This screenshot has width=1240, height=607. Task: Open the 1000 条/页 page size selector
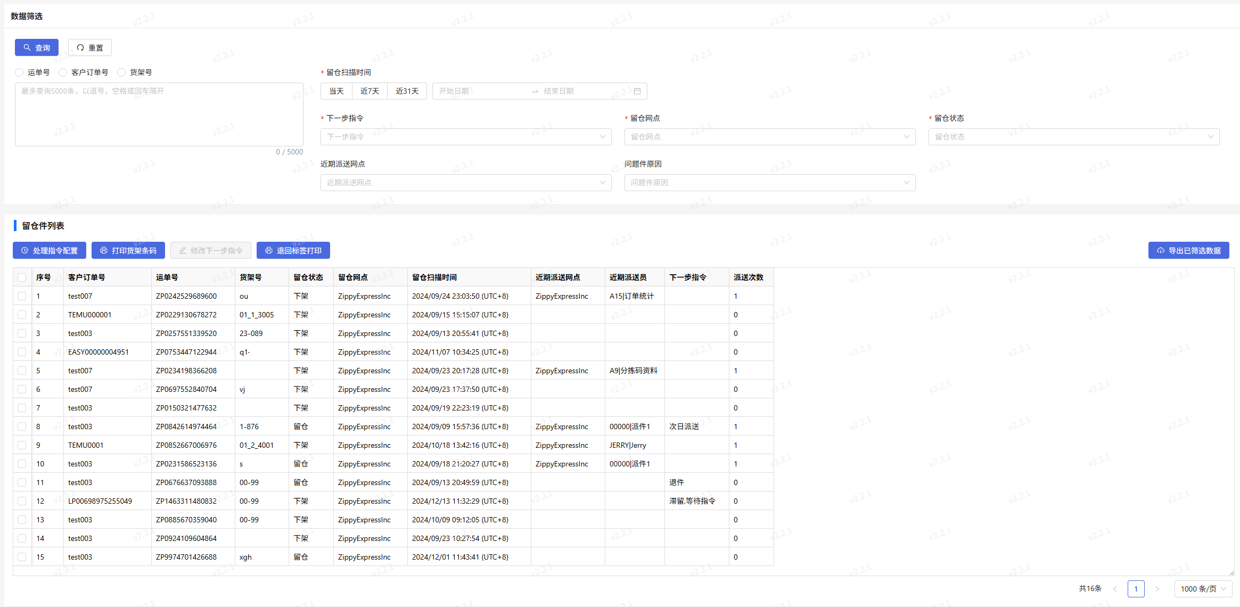click(1203, 589)
